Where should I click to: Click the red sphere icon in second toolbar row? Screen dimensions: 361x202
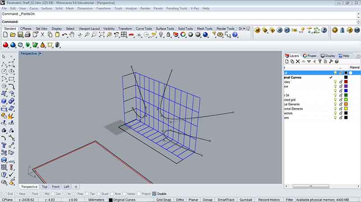[5, 45]
